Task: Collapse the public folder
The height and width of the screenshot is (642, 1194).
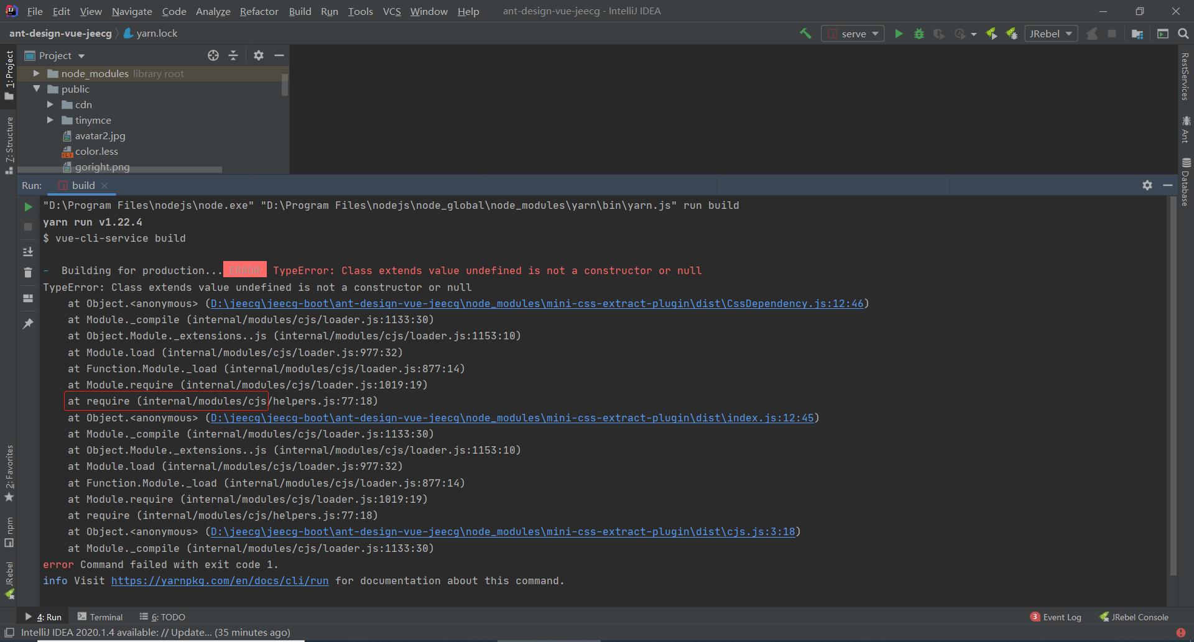Action: (36, 89)
